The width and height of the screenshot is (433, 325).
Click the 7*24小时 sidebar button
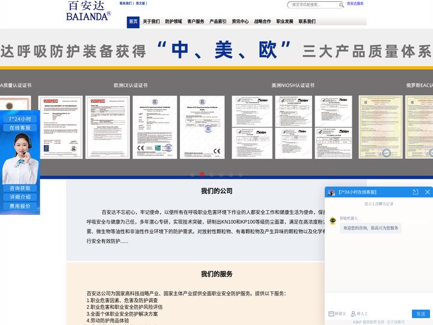tap(20, 119)
